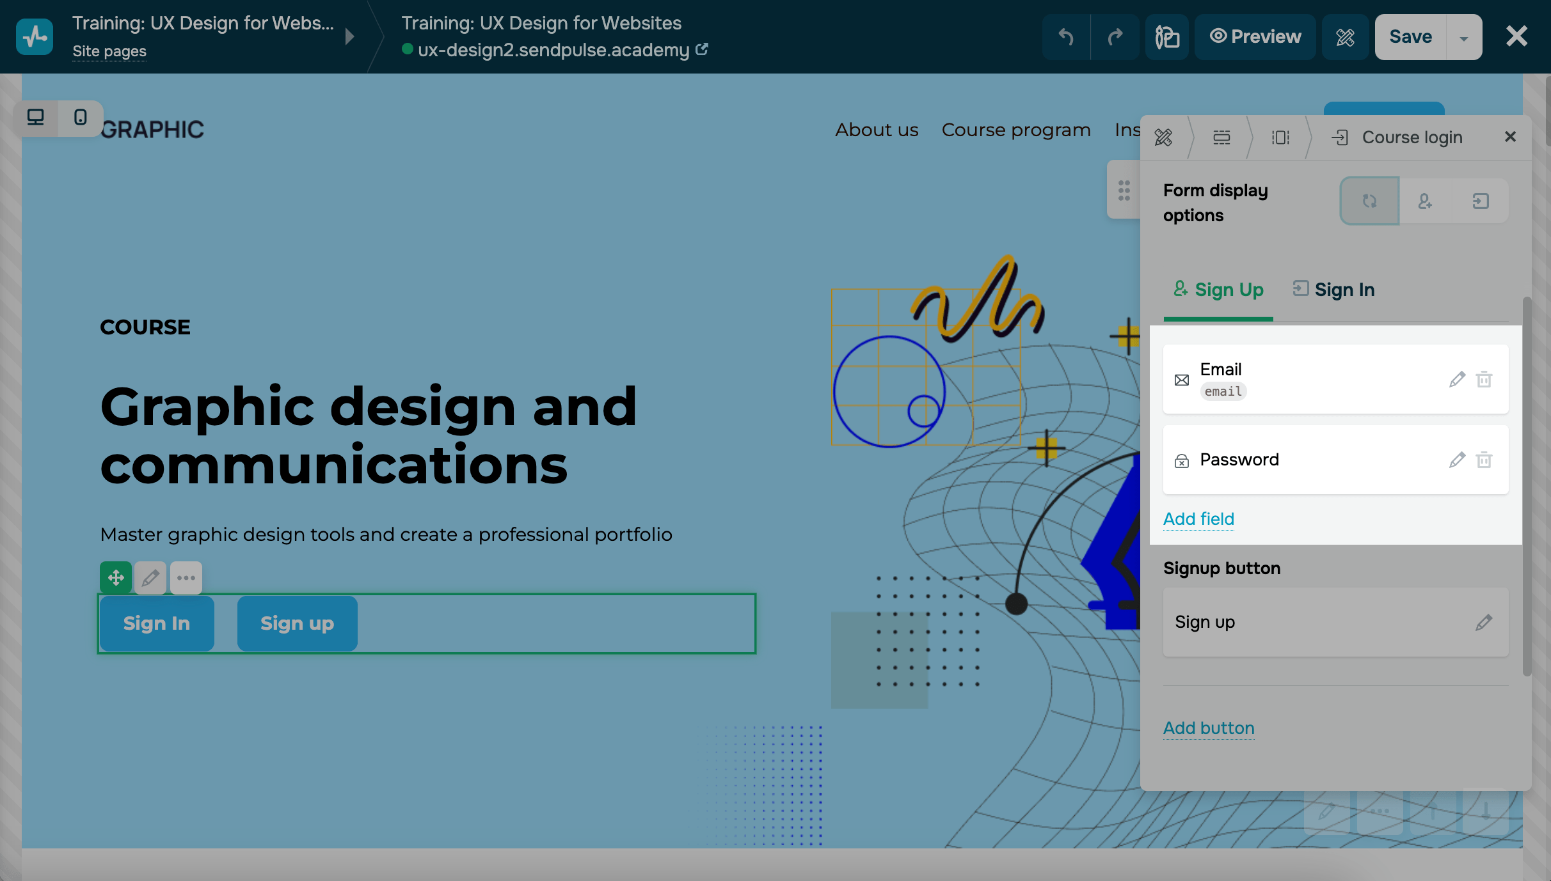This screenshot has height=881, width=1551.
Task: Select sign-up-only form display option
Action: pyautogui.click(x=1425, y=201)
